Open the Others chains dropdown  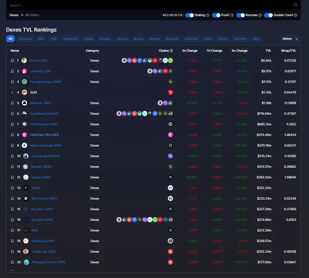pyautogui.click(x=290, y=39)
